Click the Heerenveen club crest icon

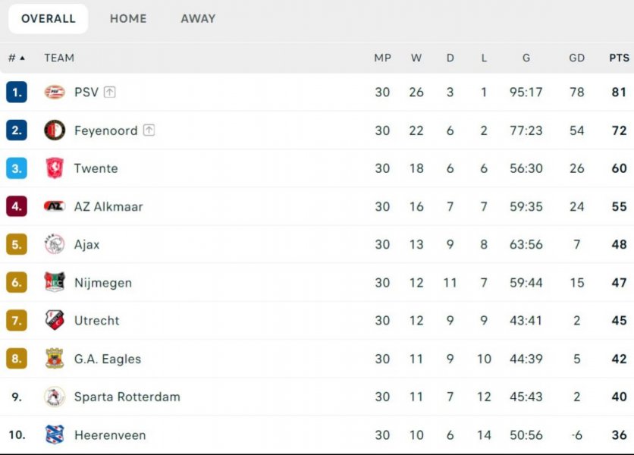(55, 435)
